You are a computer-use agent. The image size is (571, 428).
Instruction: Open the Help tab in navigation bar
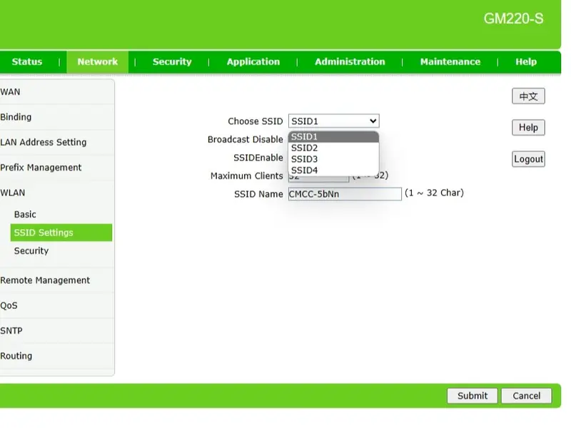coord(526,62)
